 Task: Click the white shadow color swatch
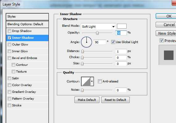pos(122,26)
